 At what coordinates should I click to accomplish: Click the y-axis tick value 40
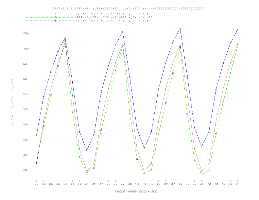pyautogui.click(x=25, y=140)
